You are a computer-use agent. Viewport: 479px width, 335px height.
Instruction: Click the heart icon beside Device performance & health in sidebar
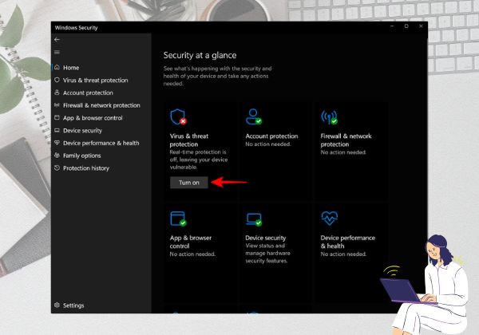coord(57,143)
